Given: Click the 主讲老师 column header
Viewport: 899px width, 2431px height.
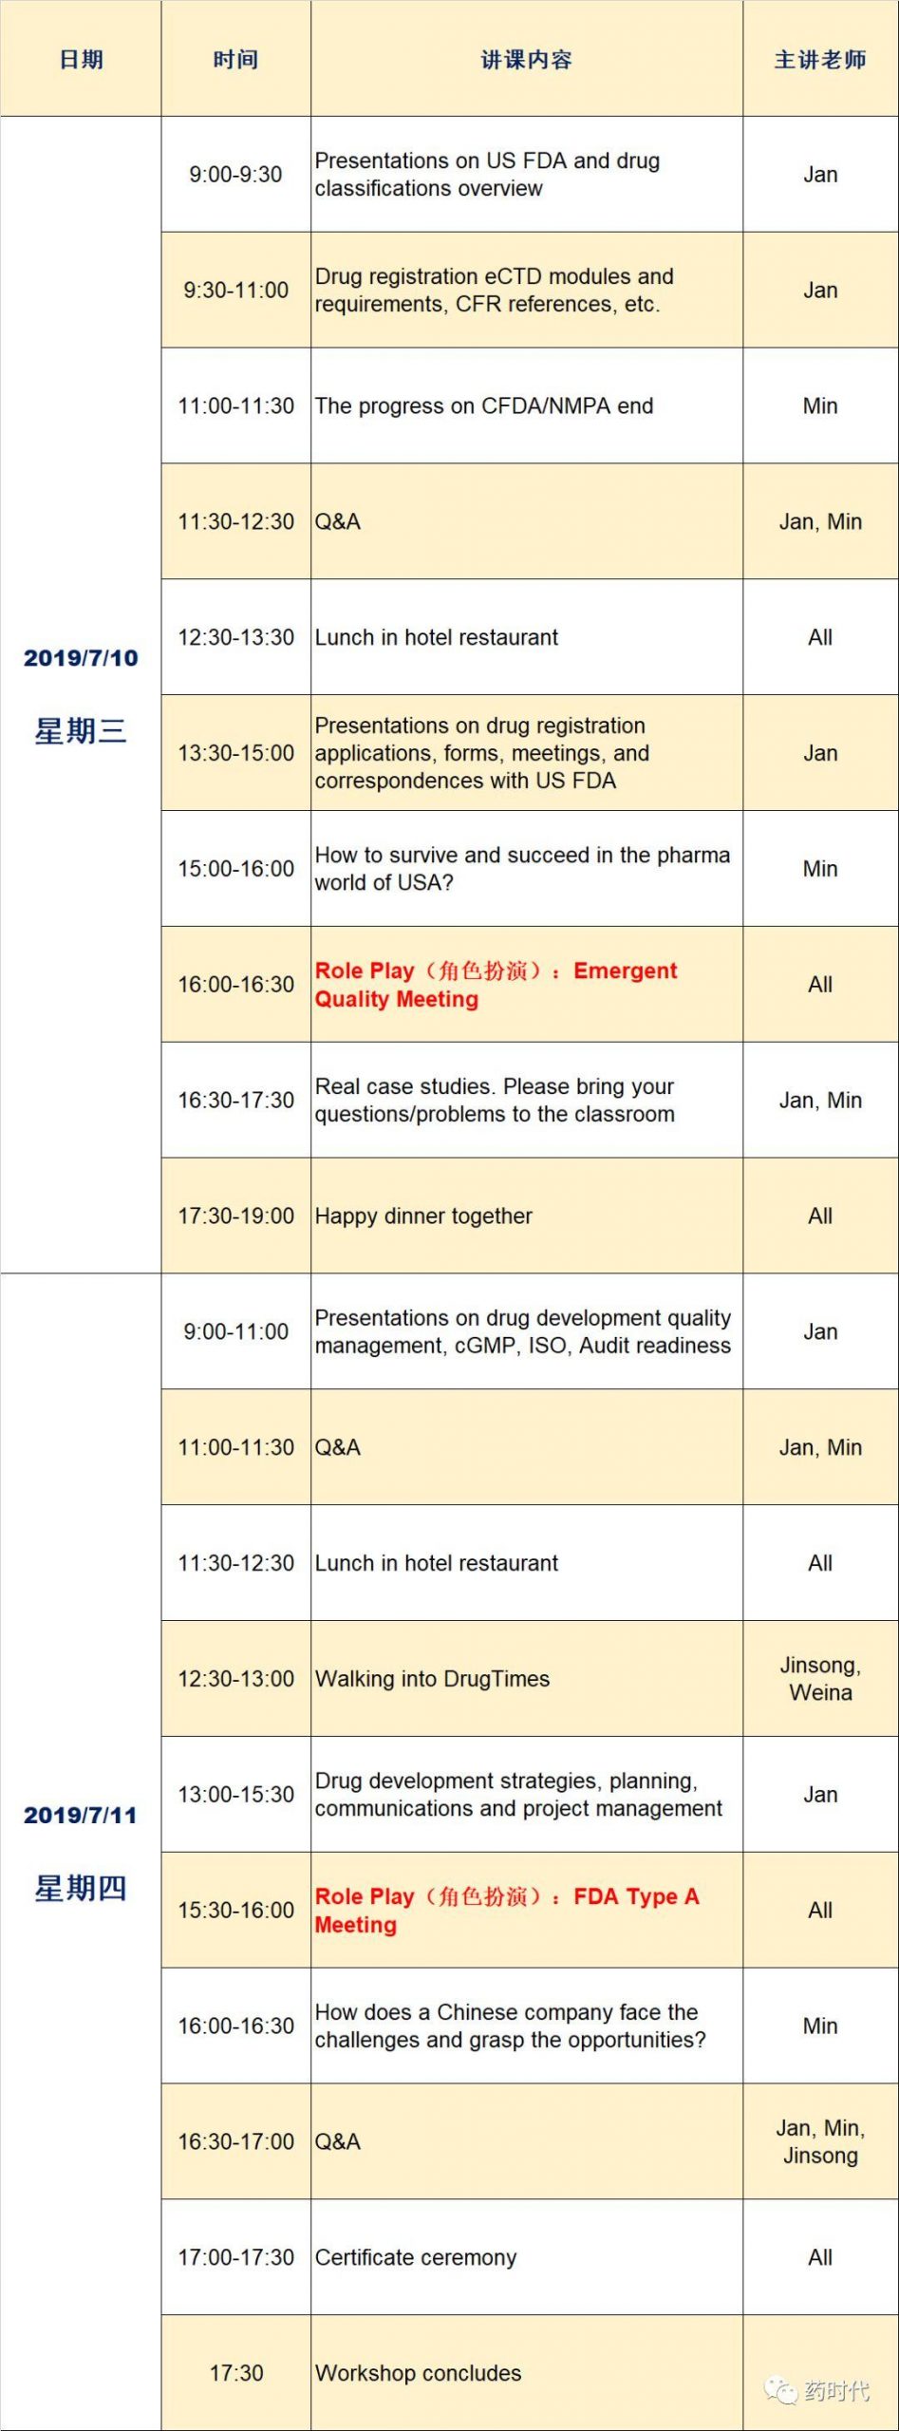Looking at the screenshot, I should (820, 60).
